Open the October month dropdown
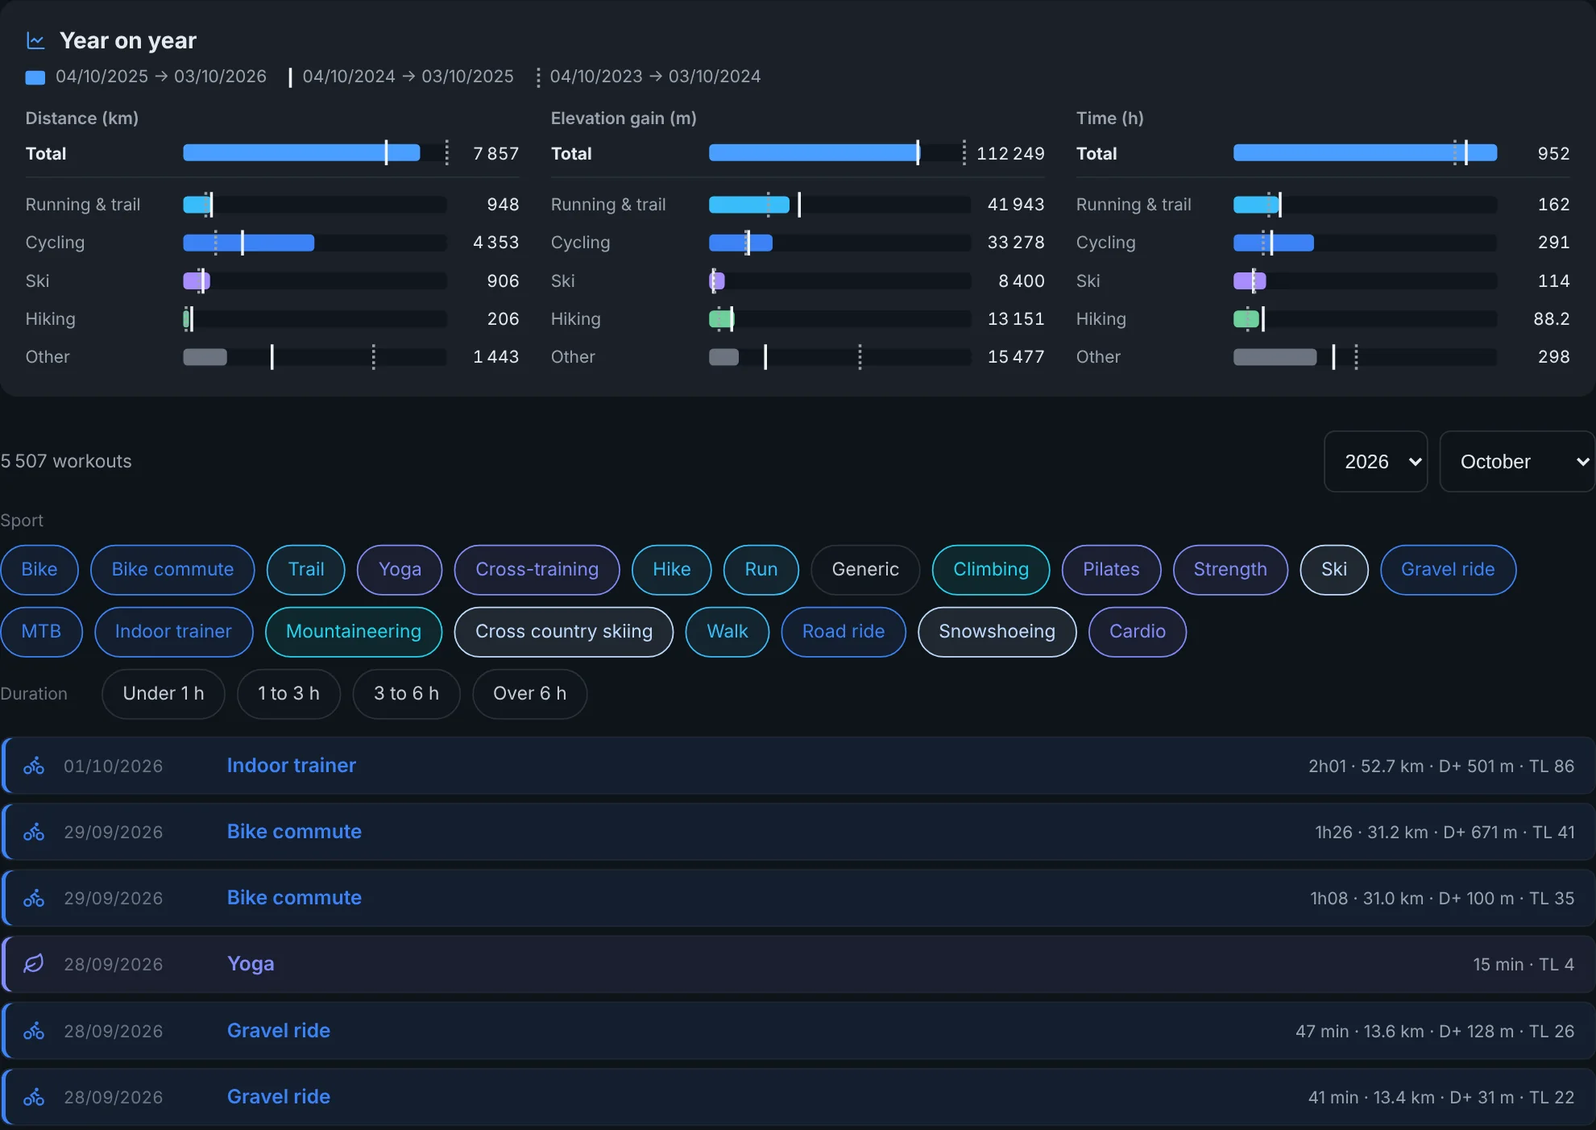 pyautogui.click(x=1517, y=462)
